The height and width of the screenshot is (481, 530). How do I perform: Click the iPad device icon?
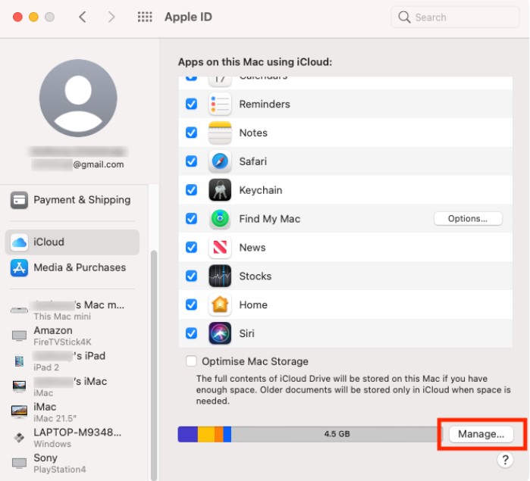point(19,361)
